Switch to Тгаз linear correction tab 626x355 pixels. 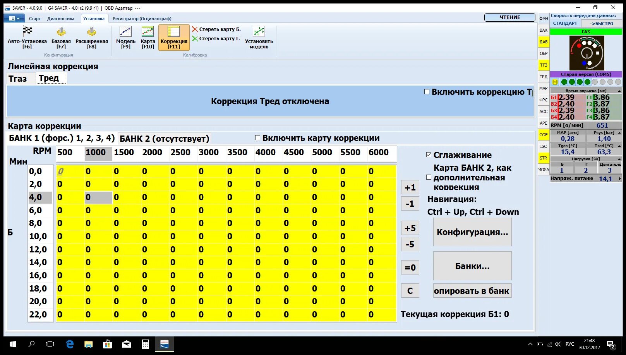(x=18, y=79)
